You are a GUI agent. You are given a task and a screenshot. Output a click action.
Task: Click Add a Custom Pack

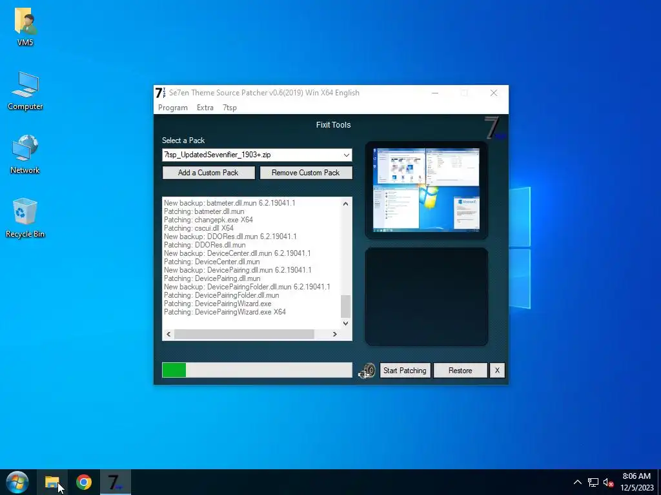pyautogui.click(x=208, y=173)
